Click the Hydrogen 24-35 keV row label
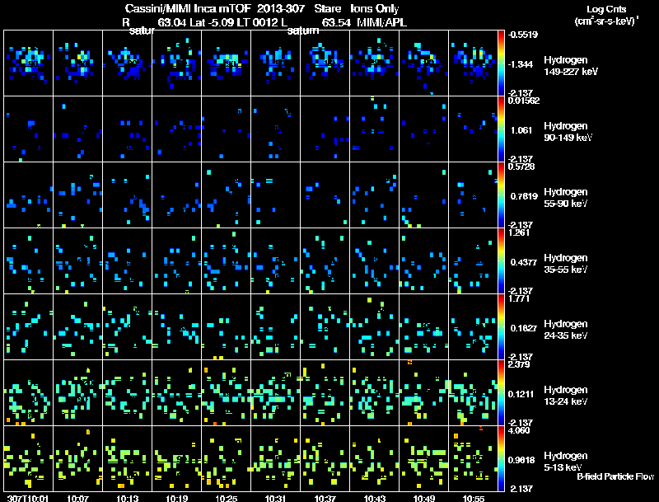The image size is (659, 502). click(x=566, y=330)
